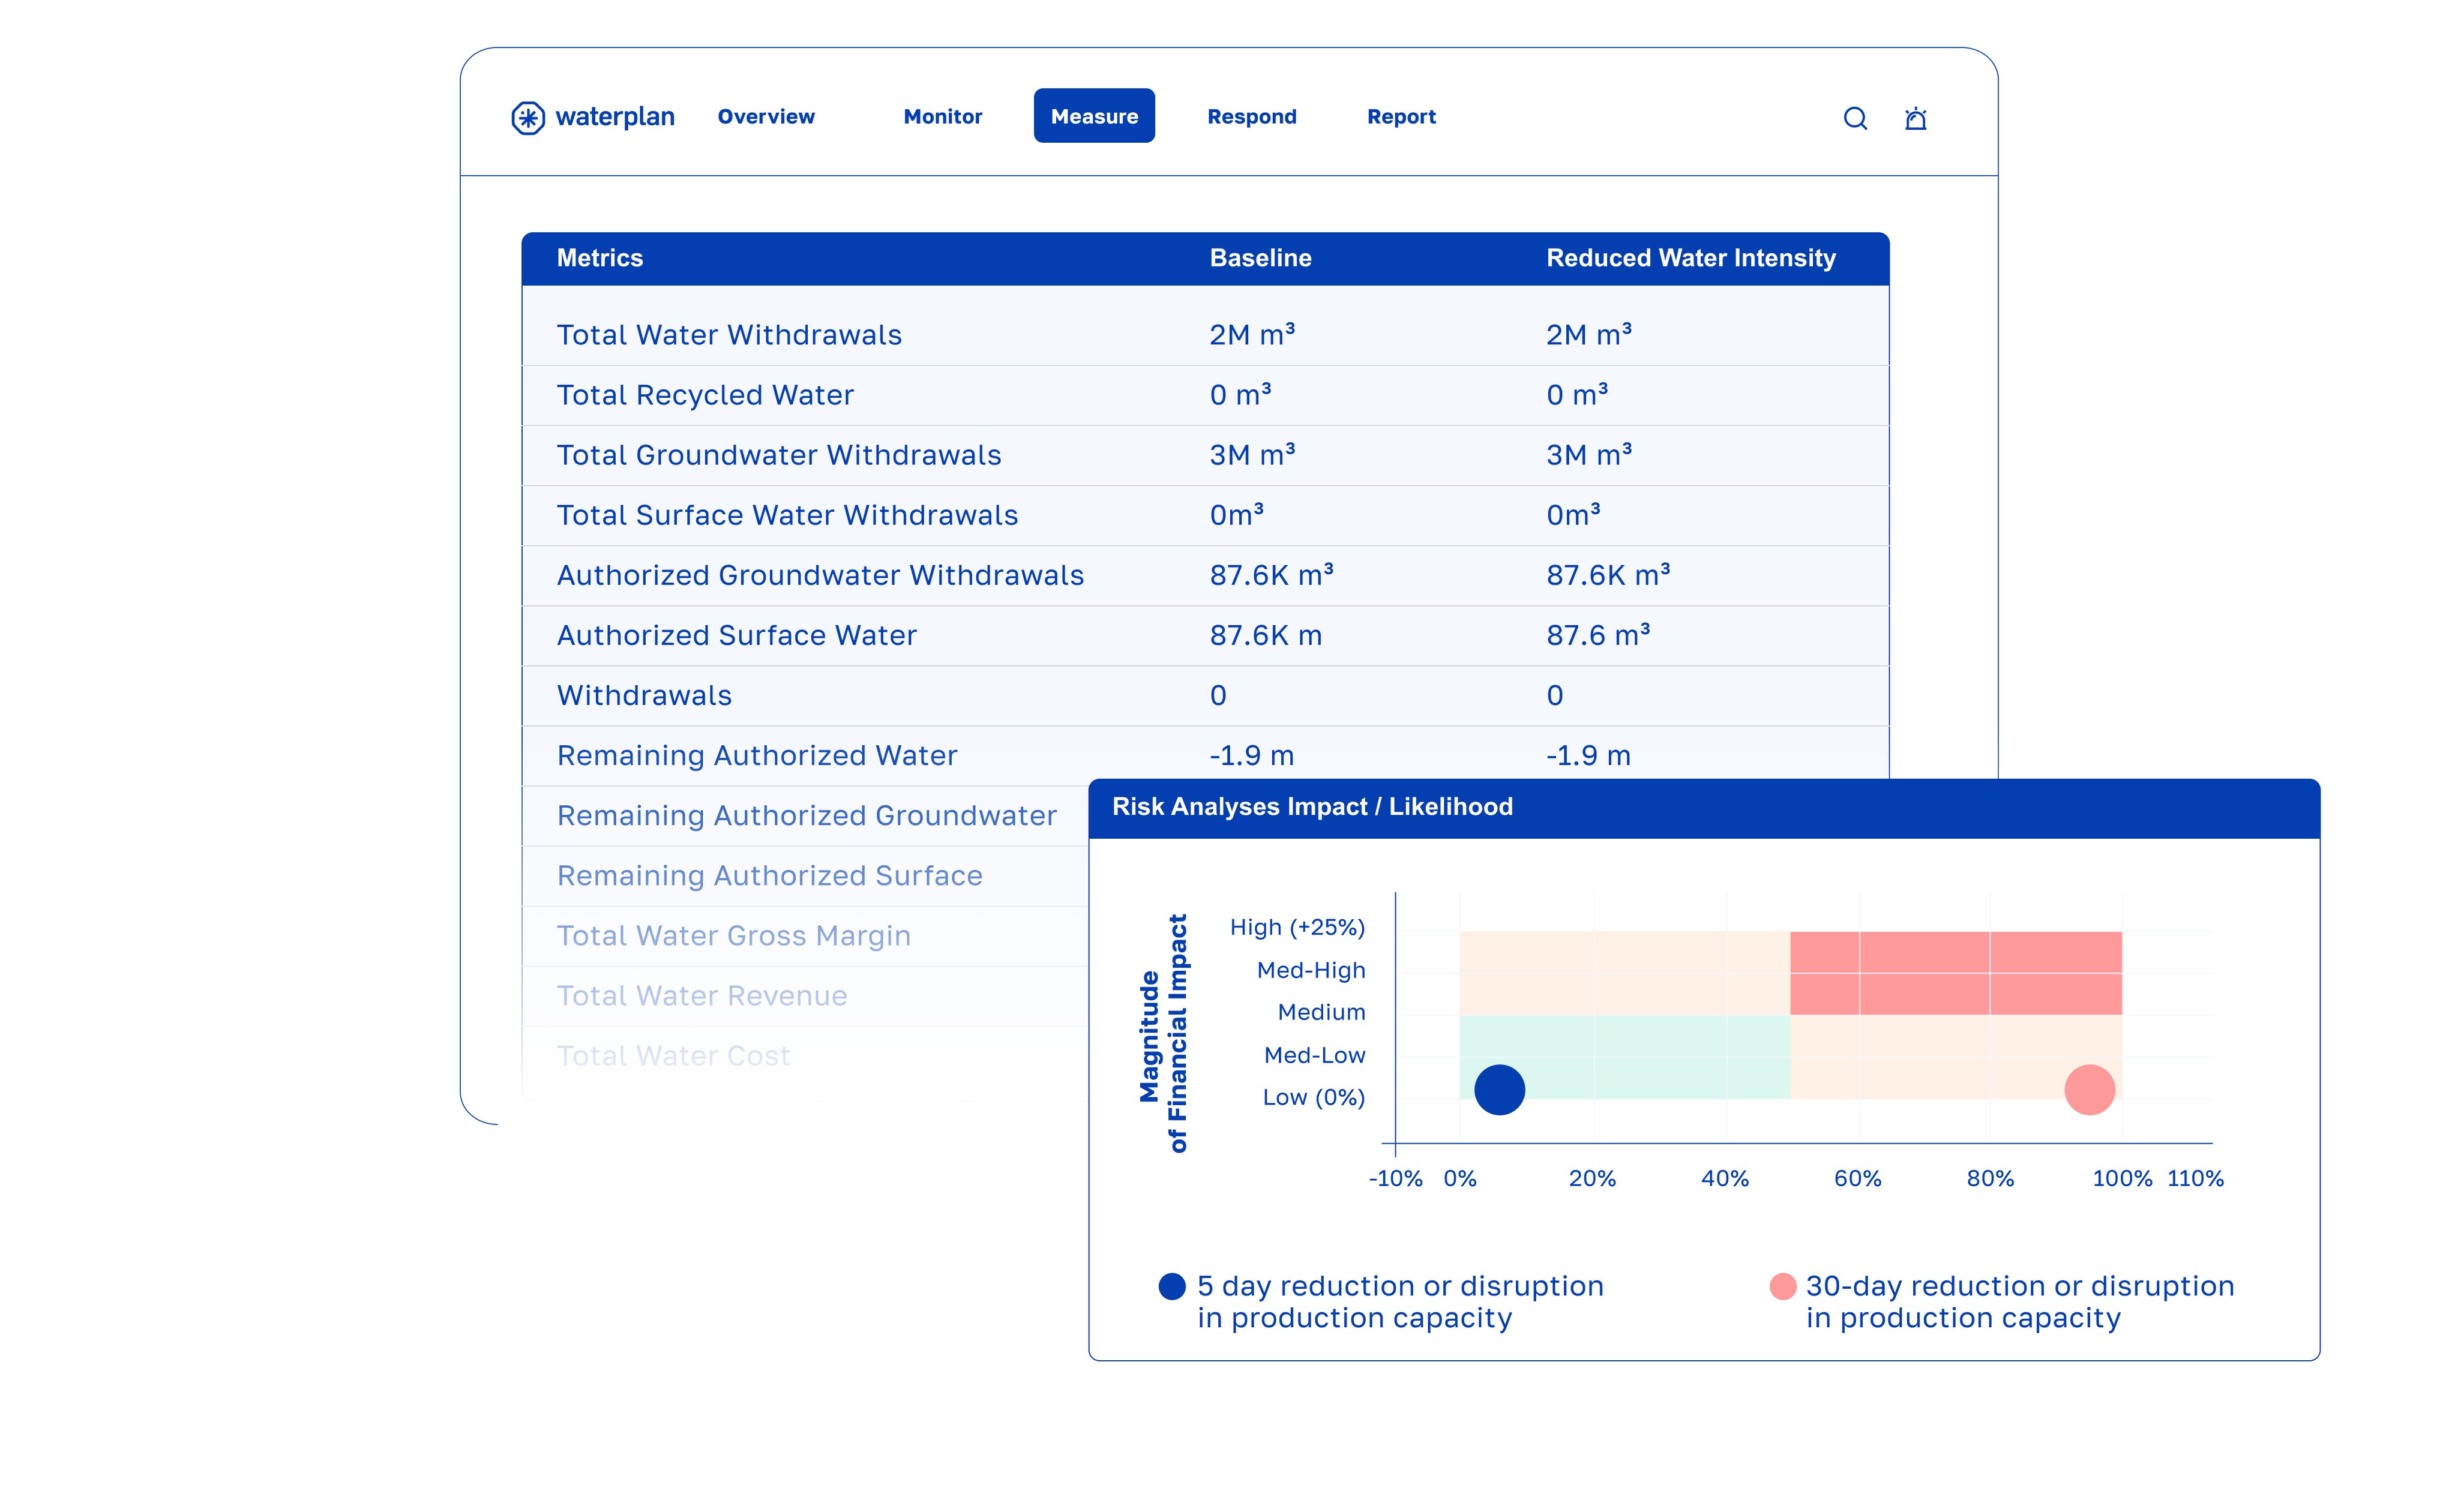Click the pink legend dot for 30-day reduction

point(1782,1286)
